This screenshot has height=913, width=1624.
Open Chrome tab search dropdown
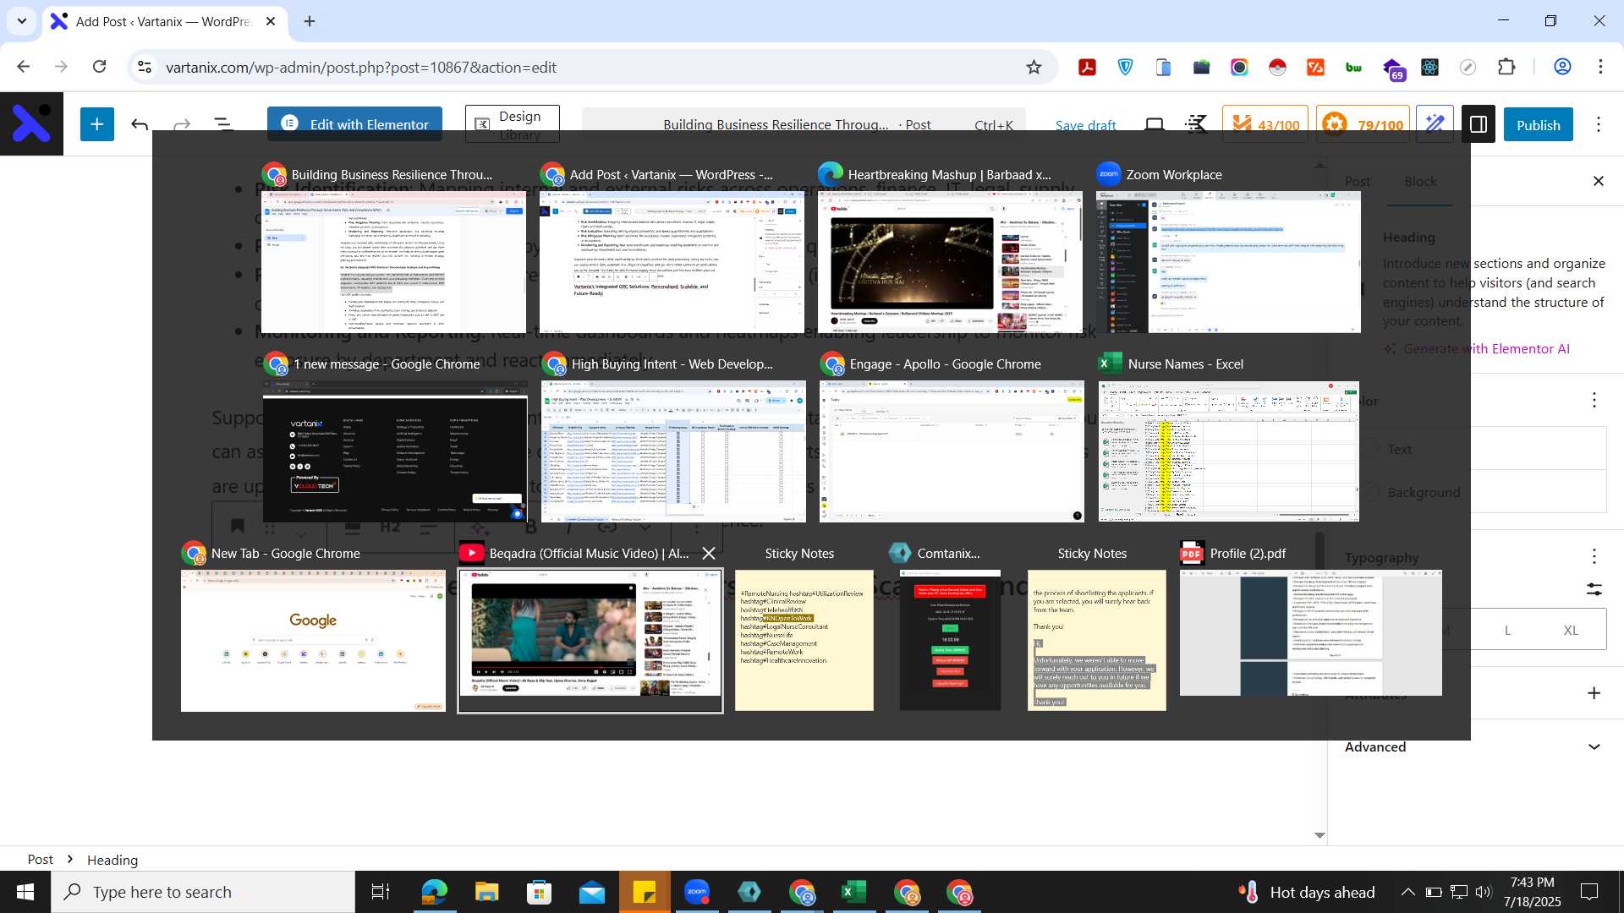tap(21, 21)
